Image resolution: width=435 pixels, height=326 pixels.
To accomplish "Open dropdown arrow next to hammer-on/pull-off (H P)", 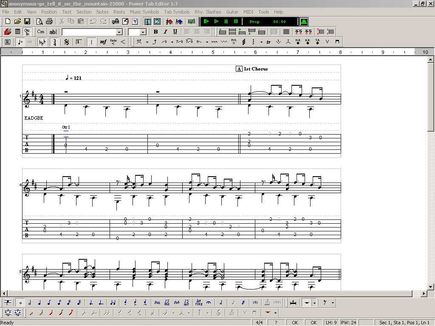I will click(x=147, y=42).
